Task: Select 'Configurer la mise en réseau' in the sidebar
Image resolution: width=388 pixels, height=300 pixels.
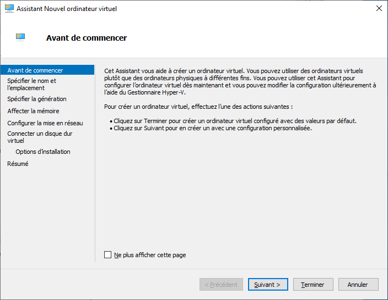Action: [45, 123]
